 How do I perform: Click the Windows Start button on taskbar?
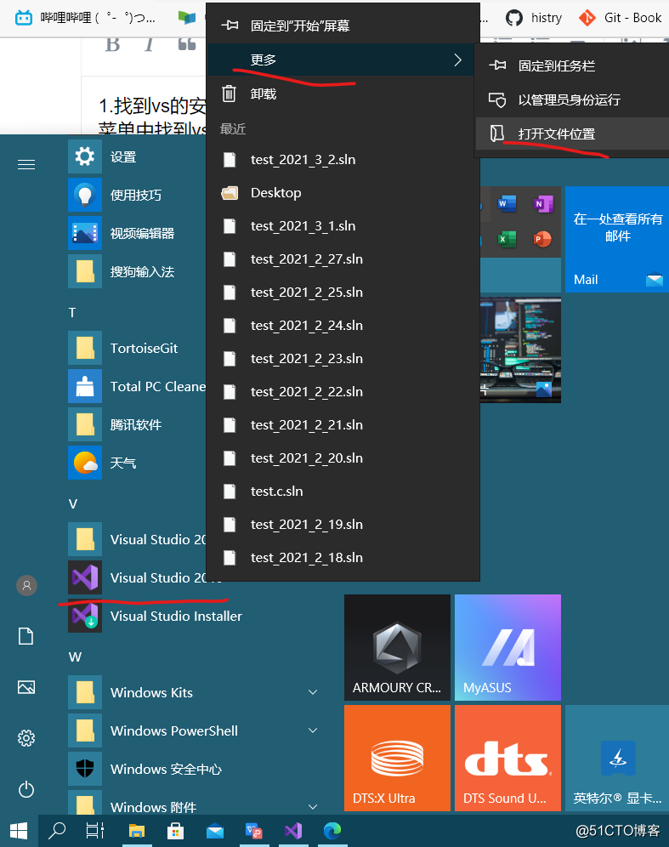19,831
